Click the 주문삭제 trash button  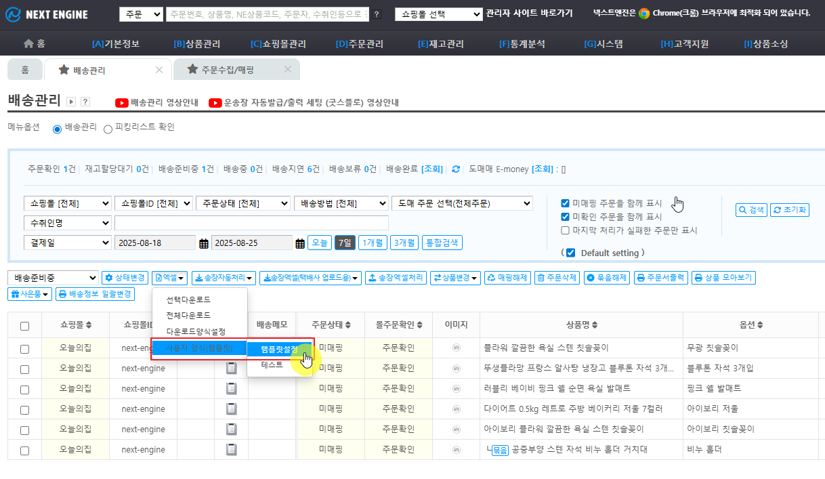(556, 278)
